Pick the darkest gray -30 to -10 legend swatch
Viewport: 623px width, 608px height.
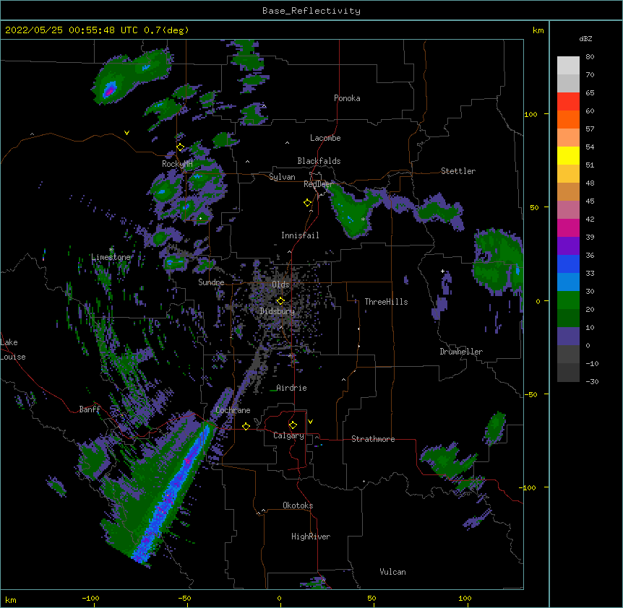tap(568, 373)
